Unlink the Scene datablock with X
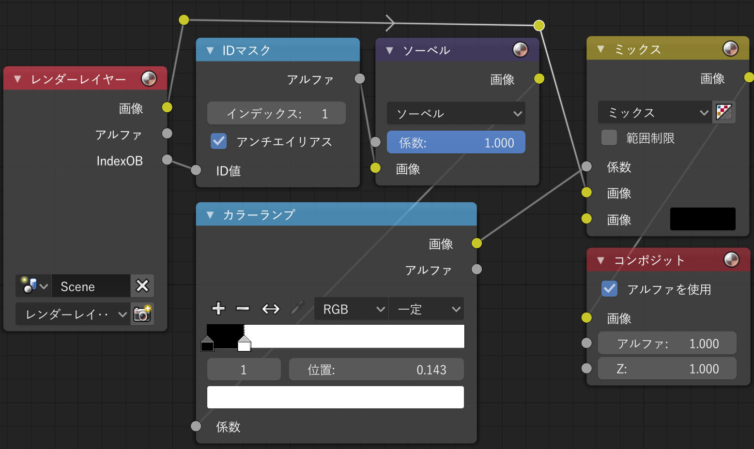This screenshot has height=449, width=754. coord(142,286)
